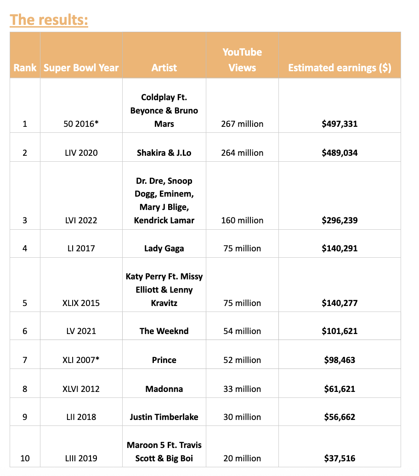419x476 pixels.
Task: Click the LVI 2022 year cell
Action: (81, 220)
